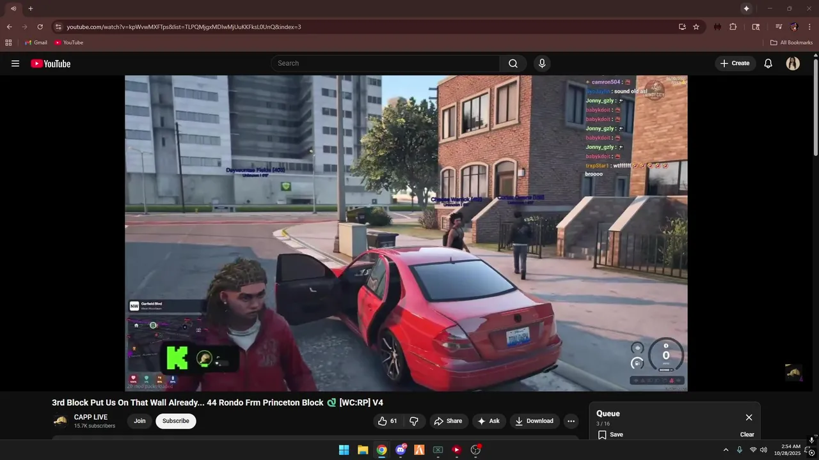819x460 pixels.
Task: Open the Extensions puzzle icon
Action: 733,27
